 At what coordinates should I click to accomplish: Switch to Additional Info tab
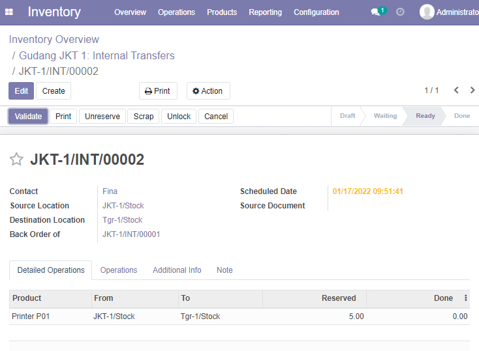point(177,270)
